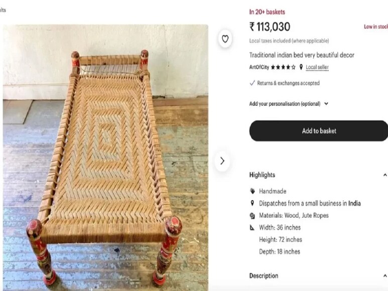Viewport: 388px width, 291px height.
Task: Click Returns & exchanges accepted text
Action: [288, 83]
